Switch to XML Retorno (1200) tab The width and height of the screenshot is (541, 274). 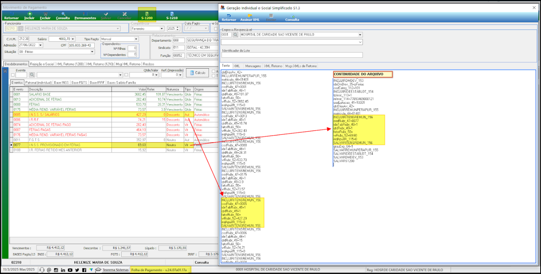pyautogui.click(x=70, y=64)
